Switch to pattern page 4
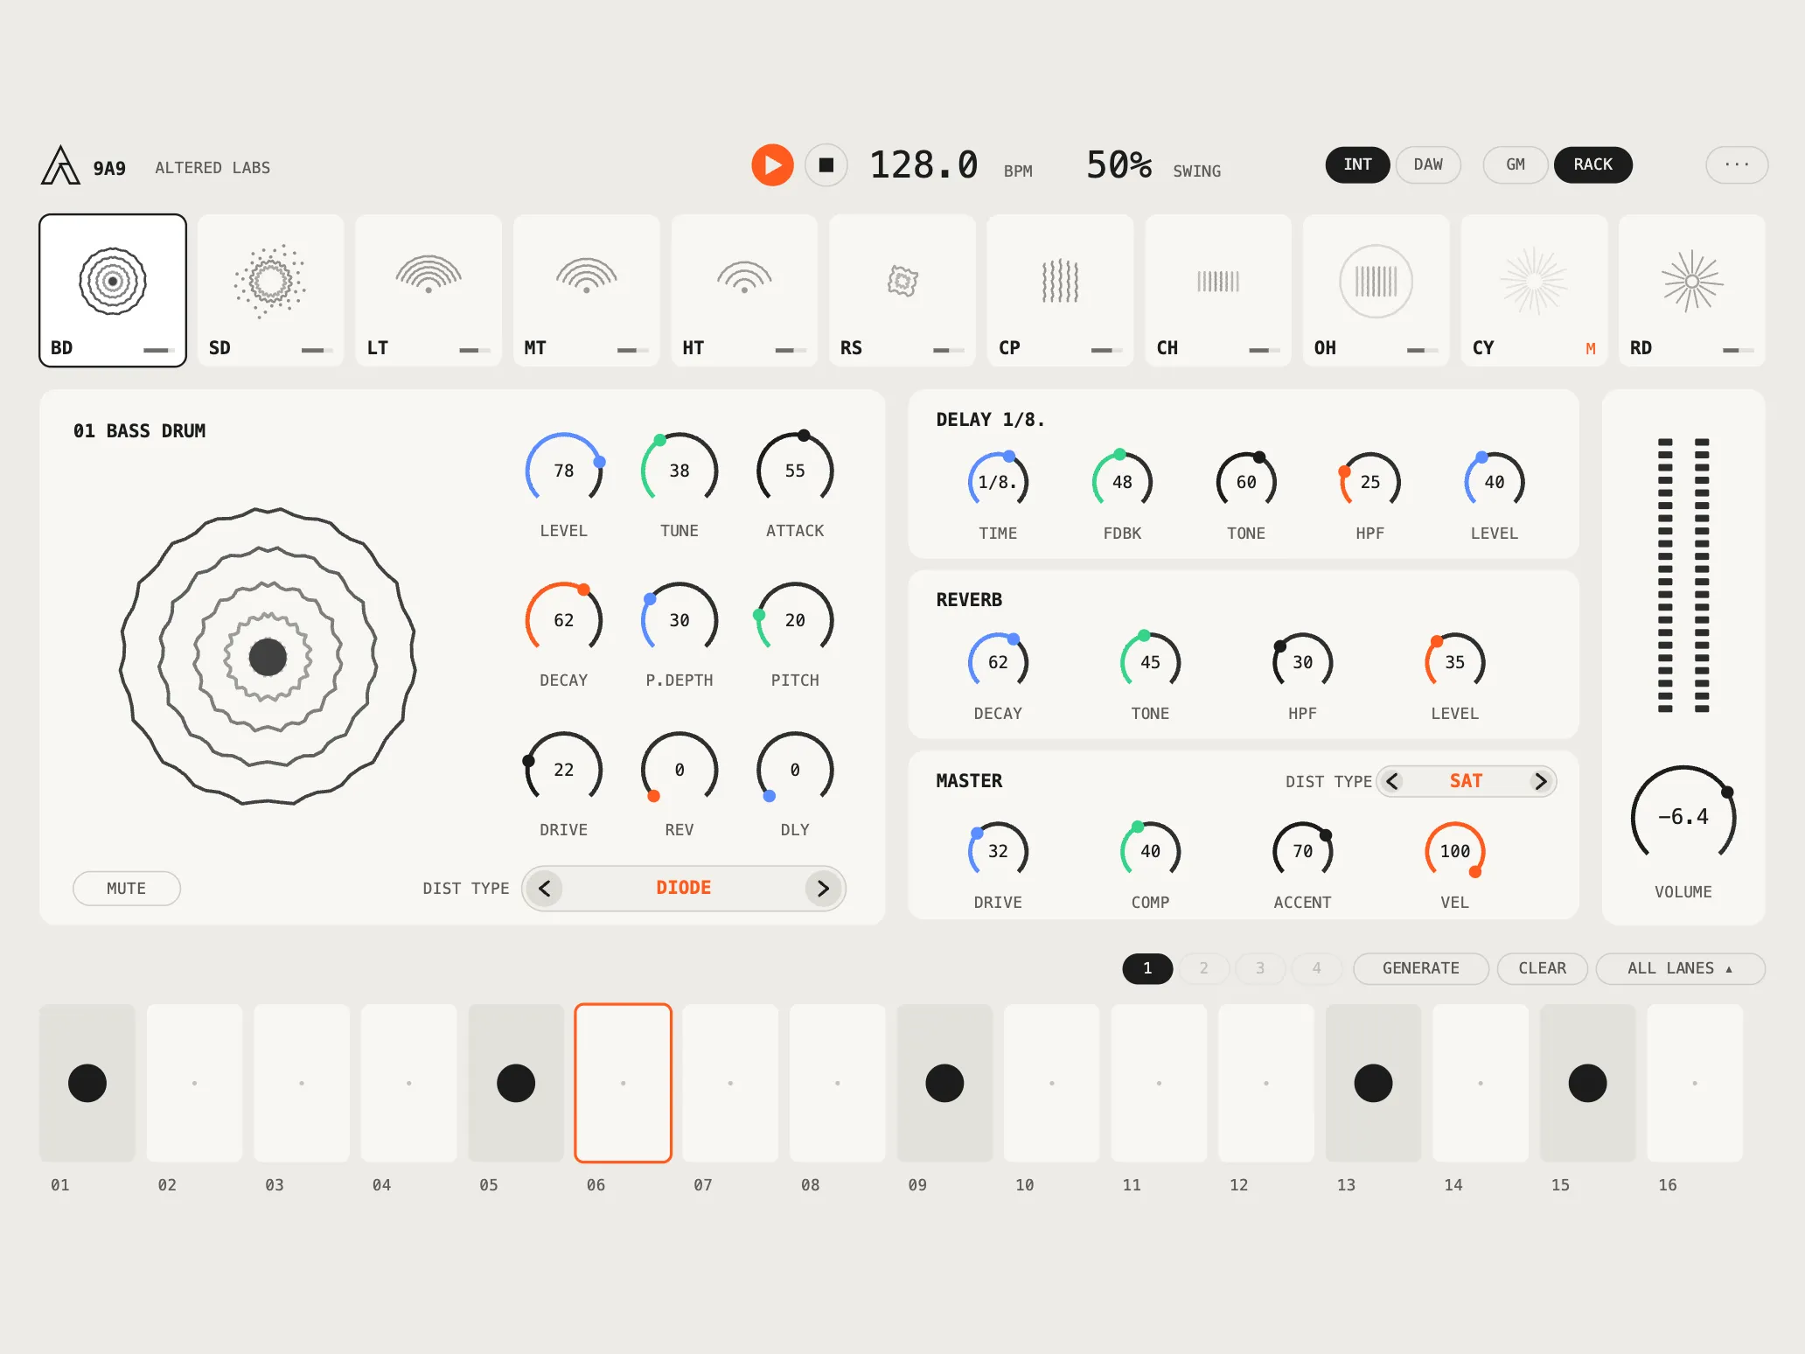Screen dimensions: 1805x1354 pos(1316,968)
